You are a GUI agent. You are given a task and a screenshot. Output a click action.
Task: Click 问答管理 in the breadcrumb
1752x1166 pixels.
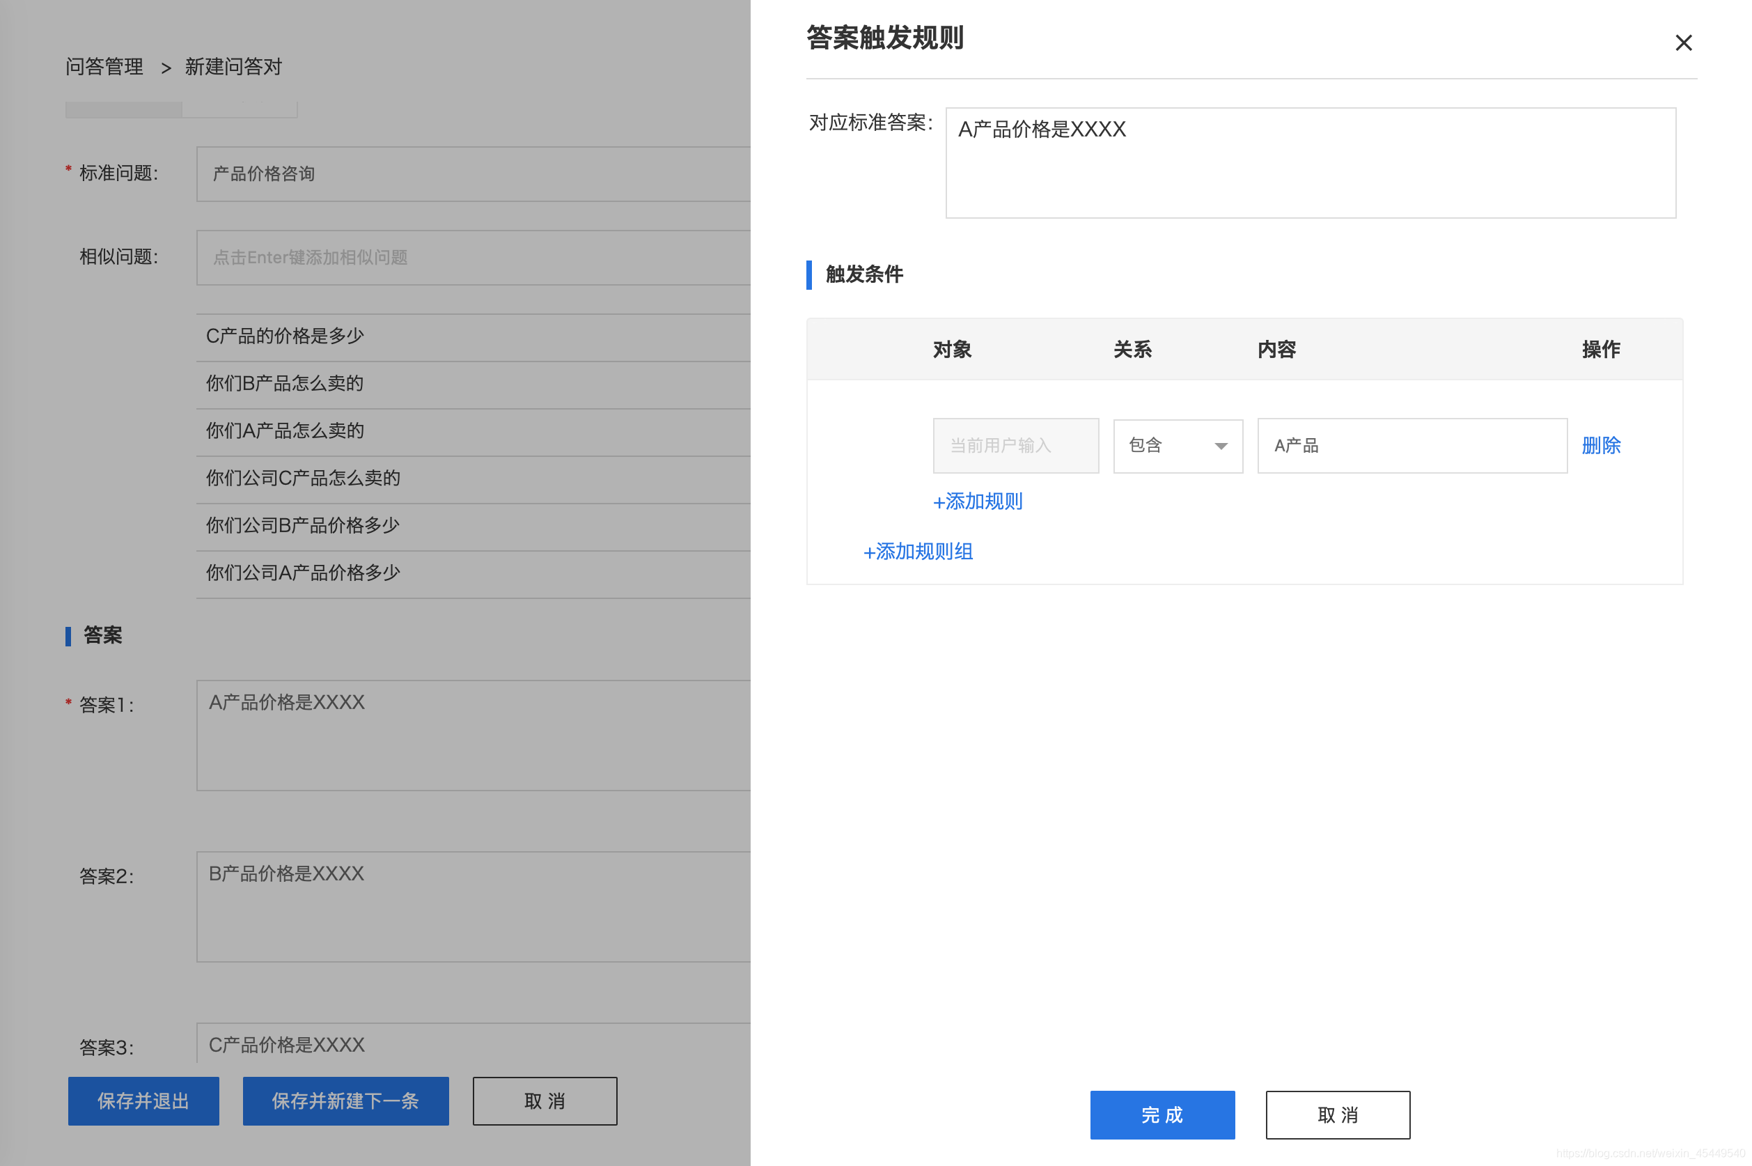coord(104,67)
